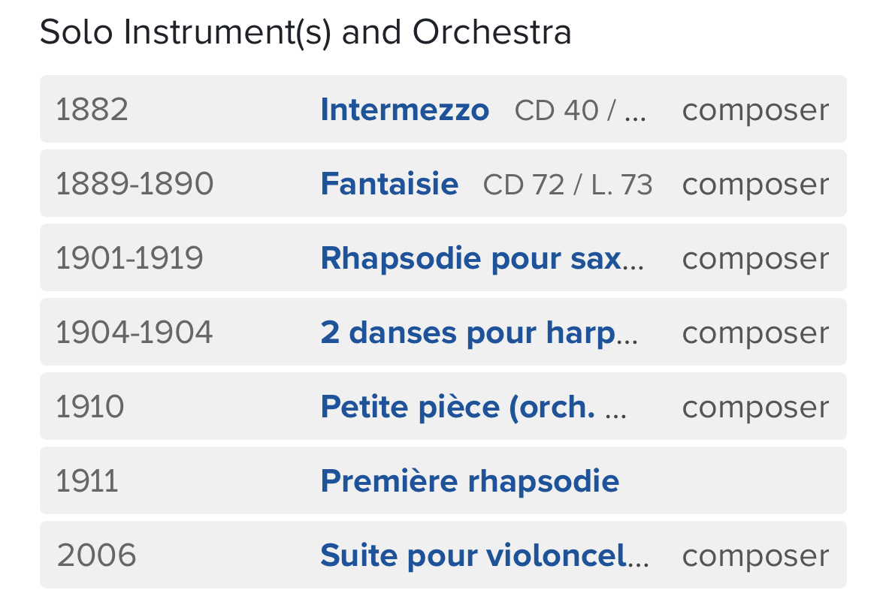This screenshot has width=886, height=611.
Task: Click the 1901-1919 date cell
Action: click(x=129, y=258)
